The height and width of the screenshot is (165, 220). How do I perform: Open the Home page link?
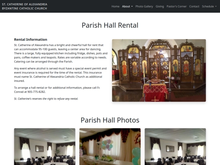coord(115,7)
